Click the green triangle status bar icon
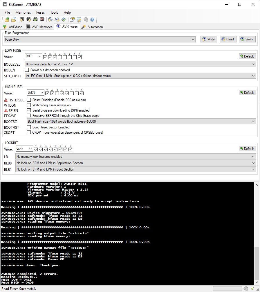Viewport: 260px width, 292px height. [252, 289]
